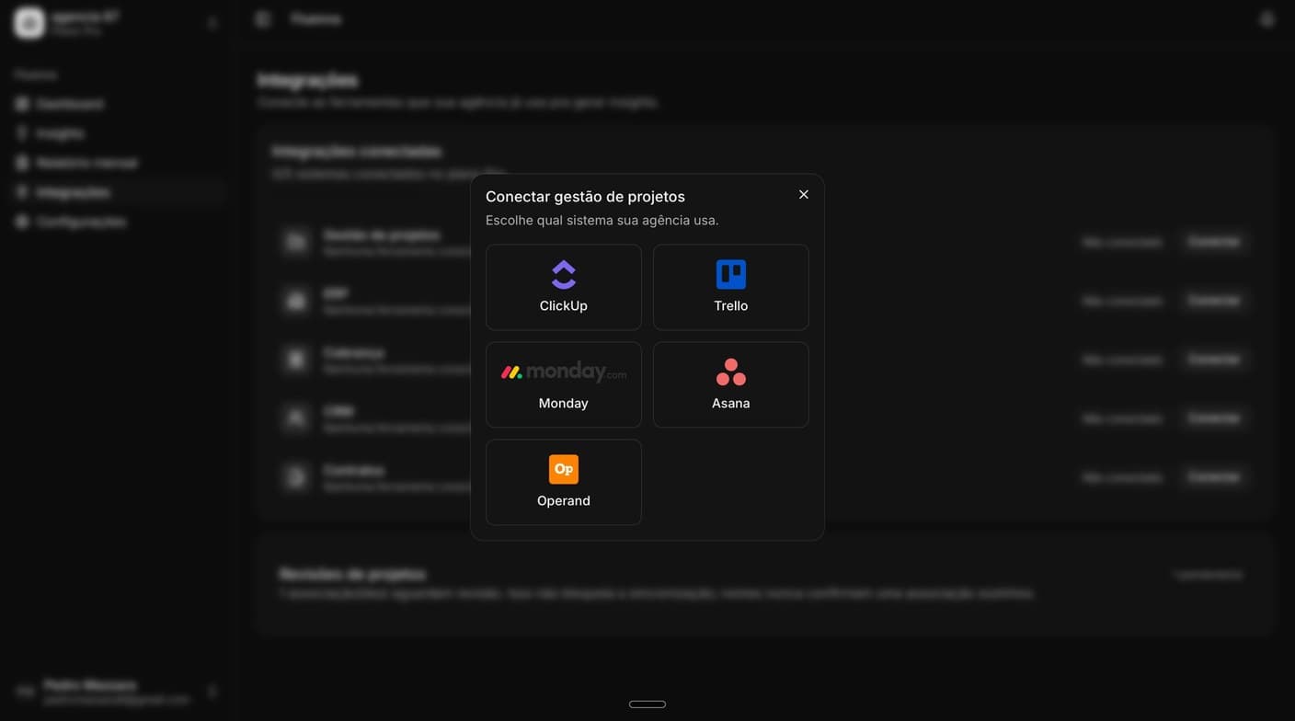The height and width of the screenshot is (721, 1295).
Task: Go to Insights in the sidebar
Action: pyautogui.click(x=120, y=133)
